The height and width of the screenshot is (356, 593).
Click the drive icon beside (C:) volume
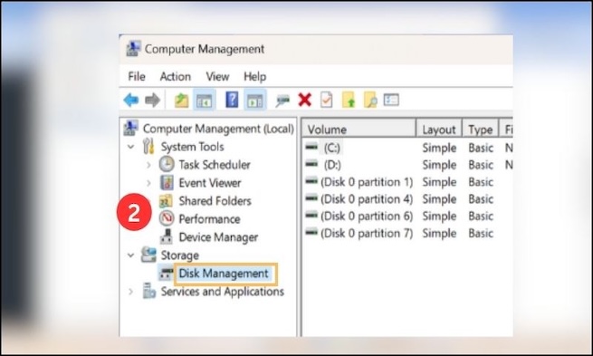click(311, 147)
